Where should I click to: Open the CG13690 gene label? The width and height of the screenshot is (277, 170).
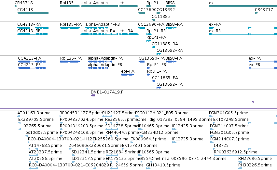[147, 10]
